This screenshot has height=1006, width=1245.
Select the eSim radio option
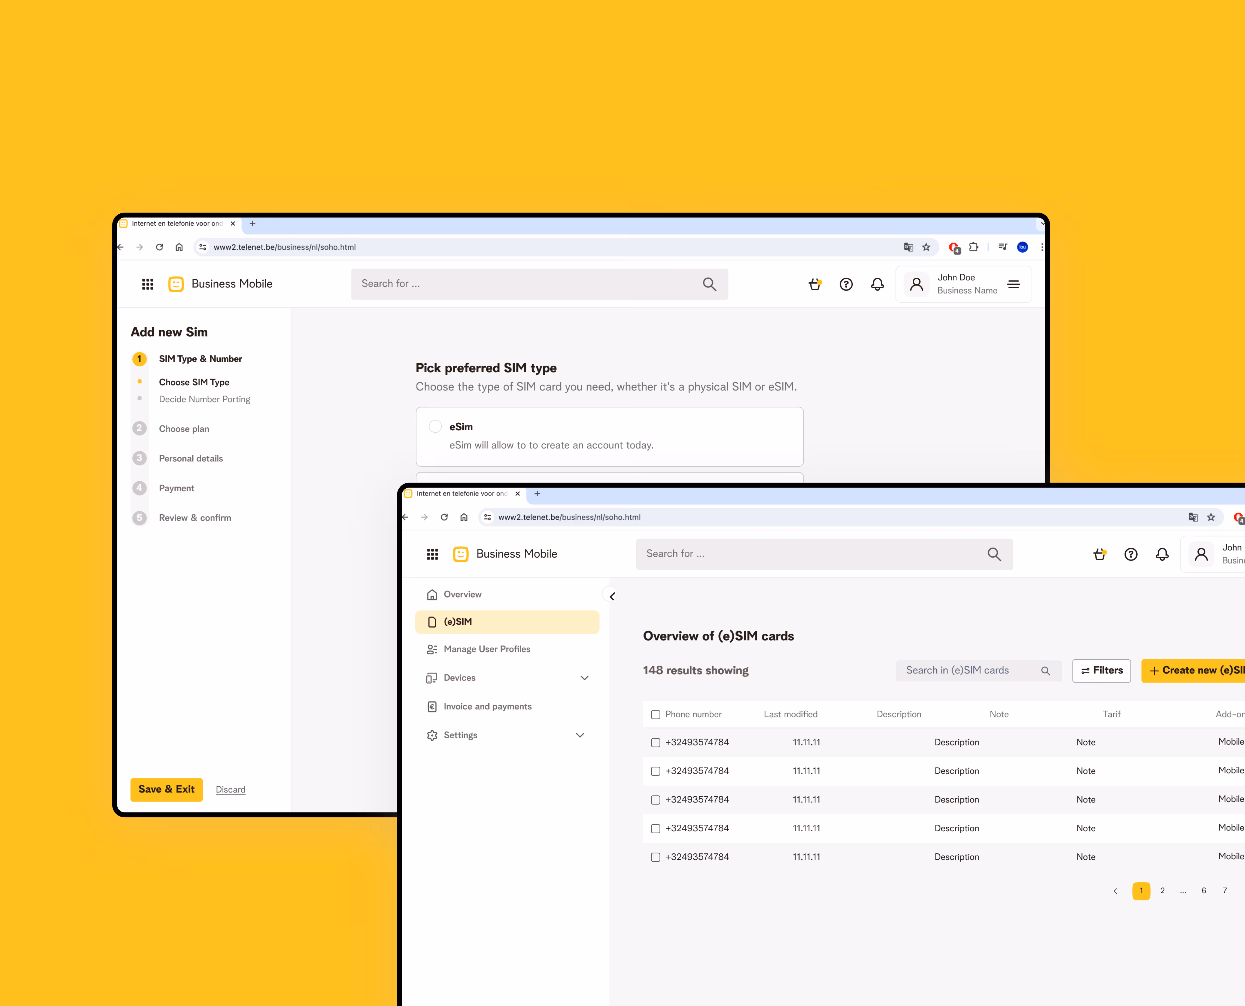pos(435,426)
